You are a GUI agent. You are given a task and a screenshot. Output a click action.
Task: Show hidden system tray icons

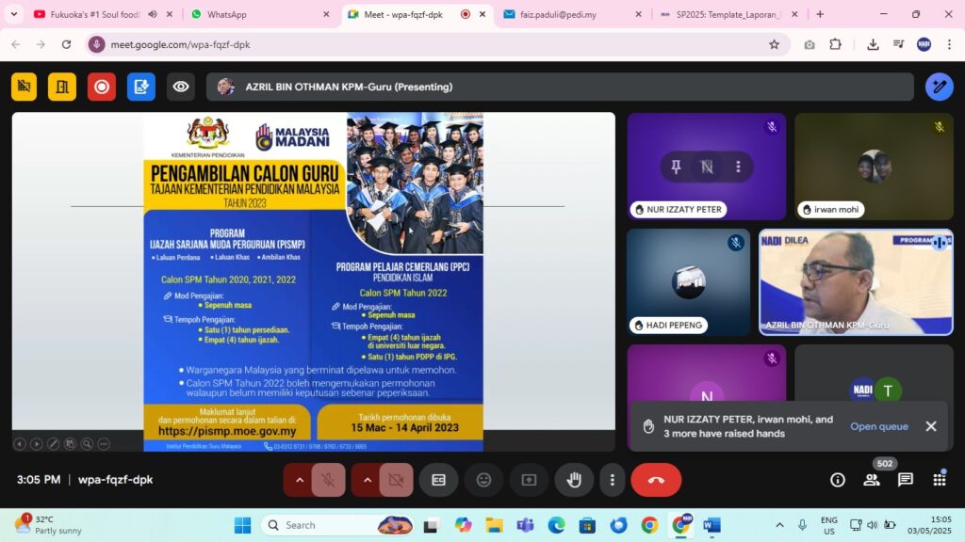tap(779, 525)
